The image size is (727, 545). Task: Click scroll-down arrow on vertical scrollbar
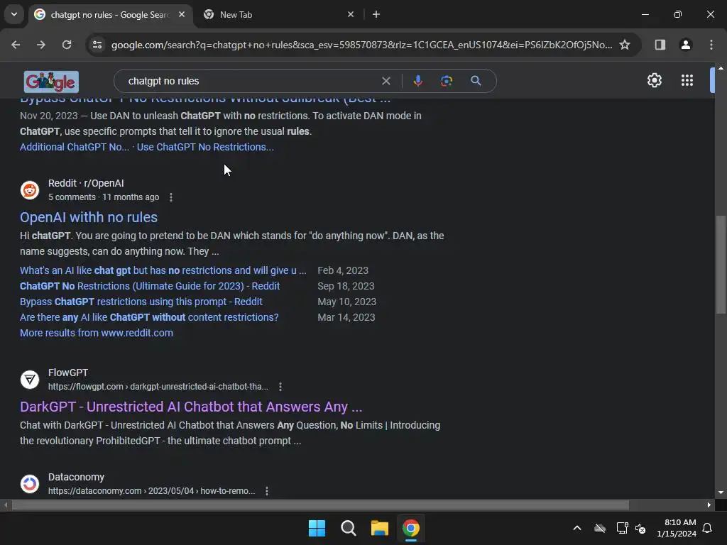pos(721,492)
